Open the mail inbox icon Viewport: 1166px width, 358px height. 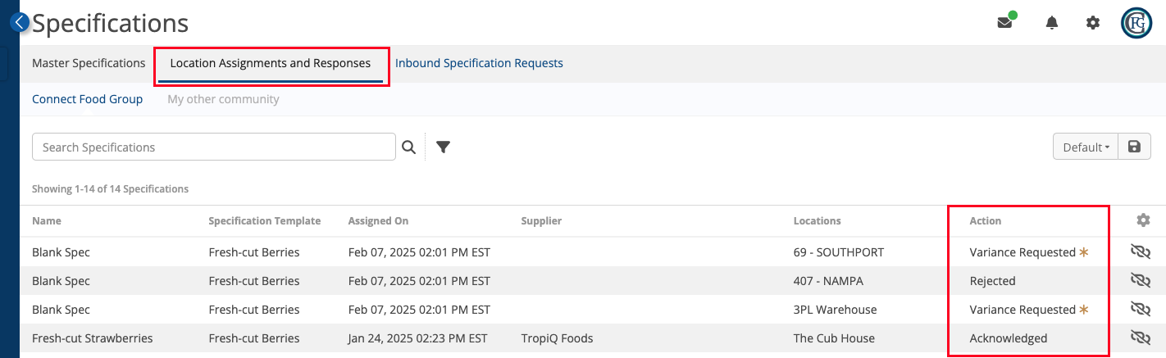click(x=1004, y=23)
